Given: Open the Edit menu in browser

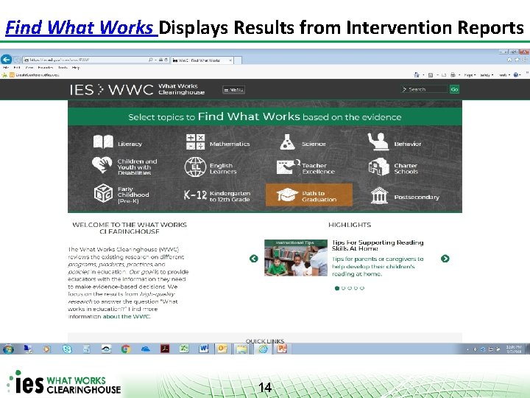Looking at the screenshot, I should (x=16, y=68).
